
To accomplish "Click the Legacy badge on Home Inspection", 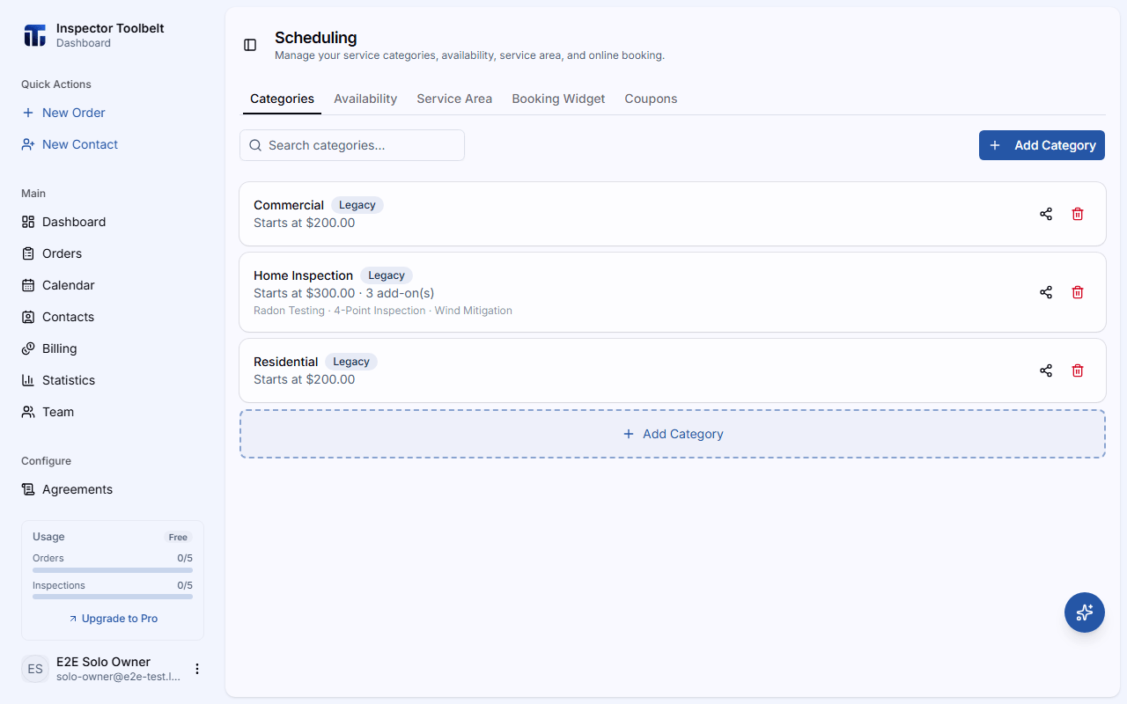I will [387, 275].
